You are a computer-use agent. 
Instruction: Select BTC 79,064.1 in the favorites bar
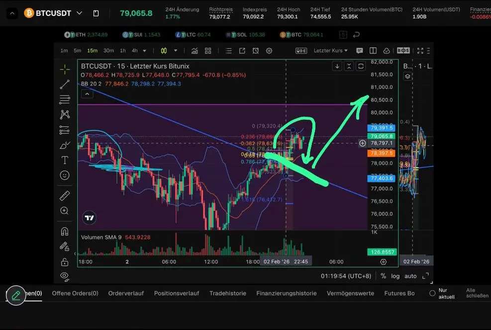click(x=301, y=35)
